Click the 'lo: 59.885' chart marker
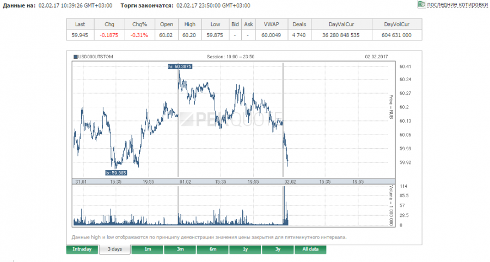The height and width of the screenshot is (262, 490). pyautogui.click(x=115, y=173)
